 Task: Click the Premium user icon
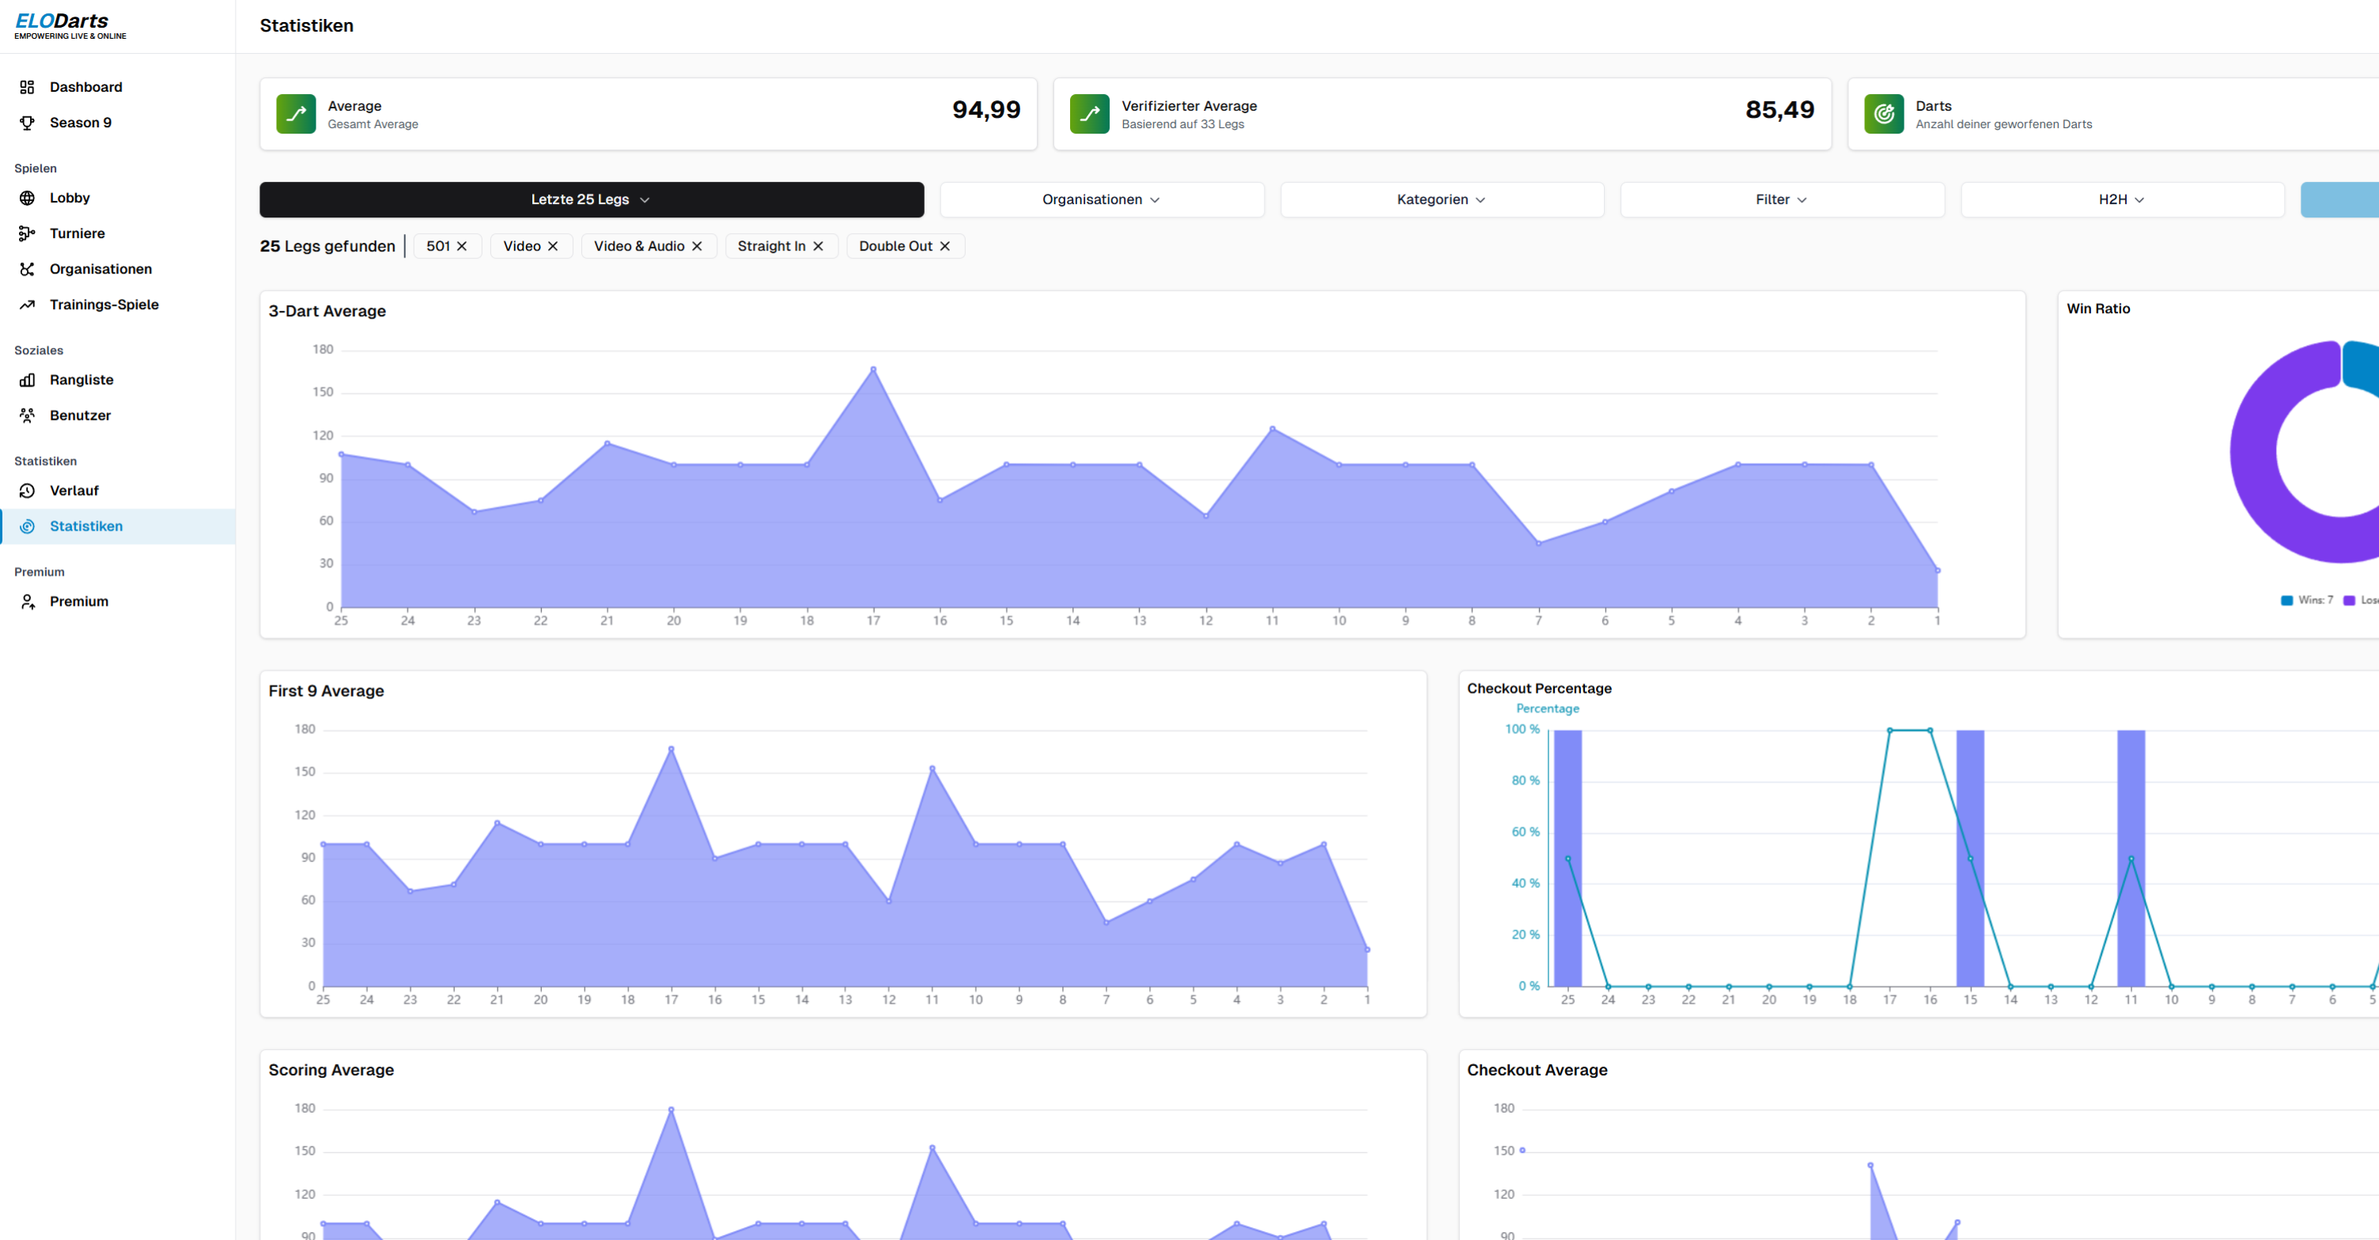point(27,601)
